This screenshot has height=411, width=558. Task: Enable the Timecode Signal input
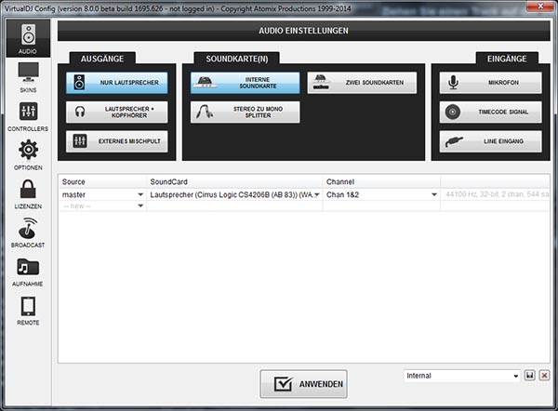(490, 113)
